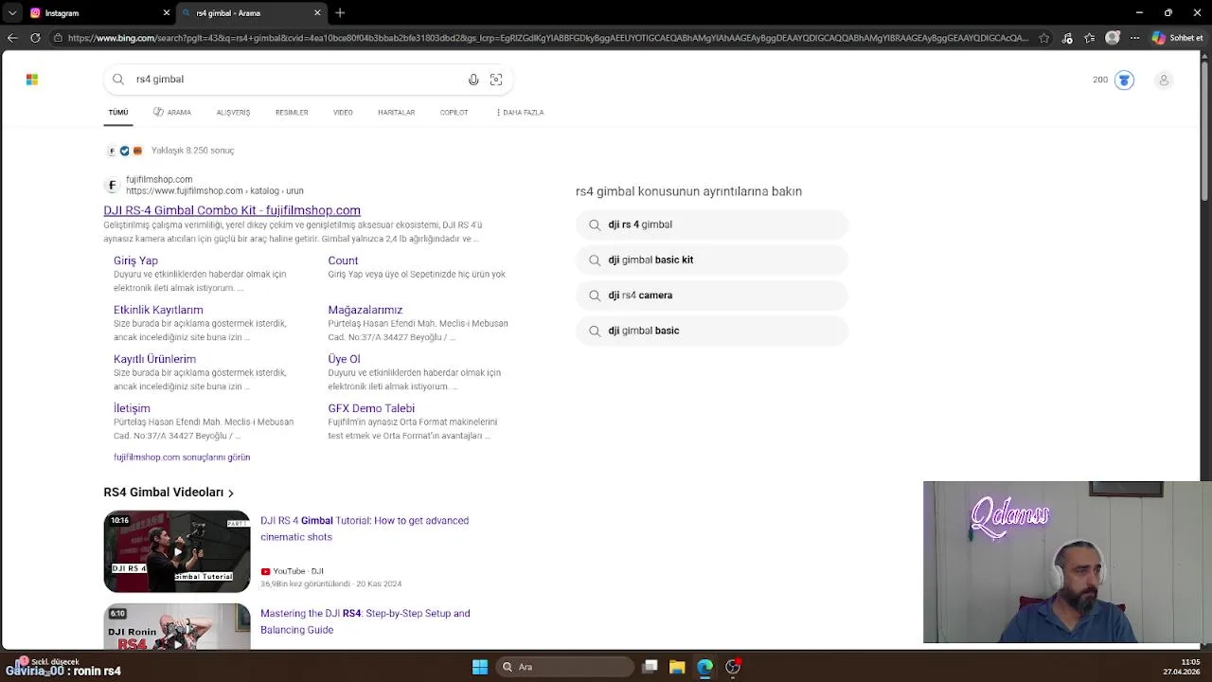Select dji gimbal basic kit suggestion
Viewport: 1212px width, 682px height.
click(712, 260)
